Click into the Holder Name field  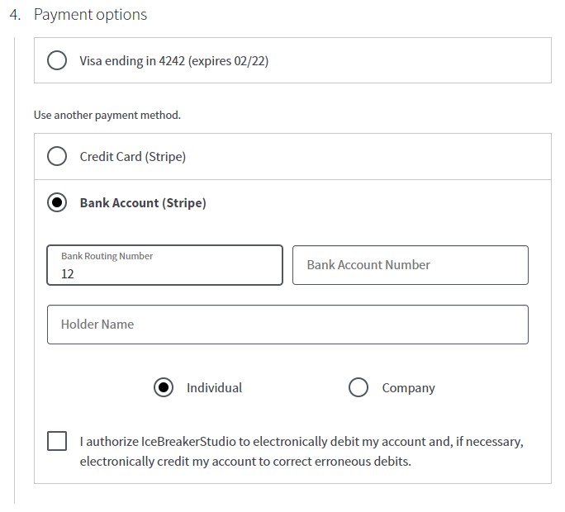click(x=287, y=325)
